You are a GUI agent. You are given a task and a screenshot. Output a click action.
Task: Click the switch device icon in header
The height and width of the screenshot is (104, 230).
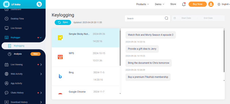point(39,4)
